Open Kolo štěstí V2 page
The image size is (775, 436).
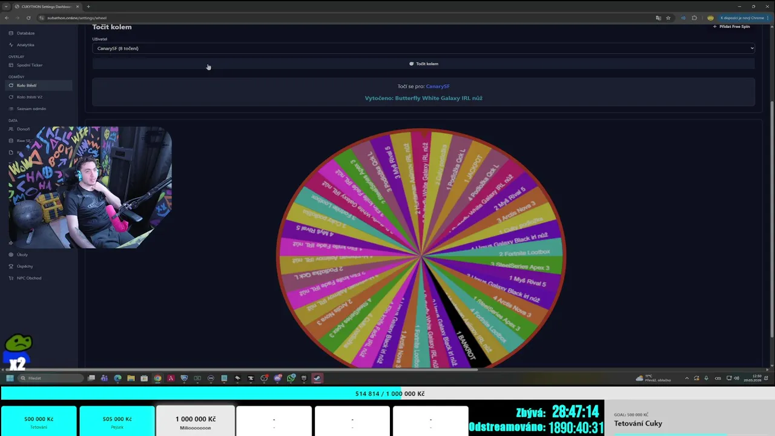coord(30,97)
